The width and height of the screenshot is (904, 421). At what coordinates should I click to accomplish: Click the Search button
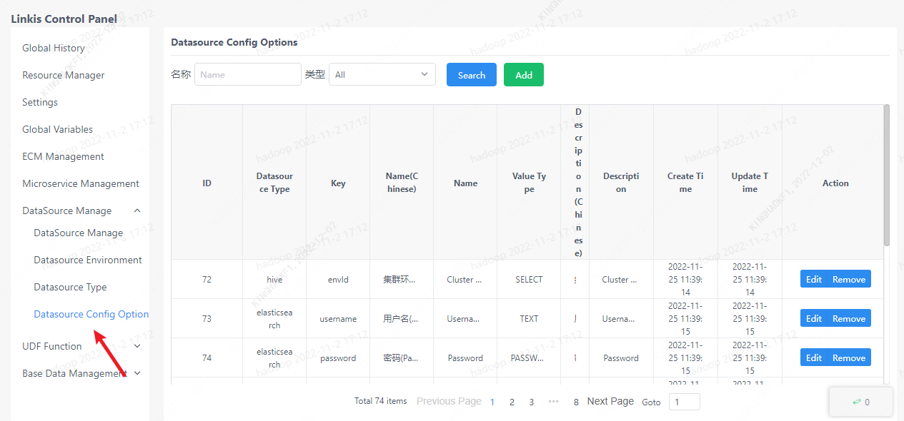[x=471, y=73]
